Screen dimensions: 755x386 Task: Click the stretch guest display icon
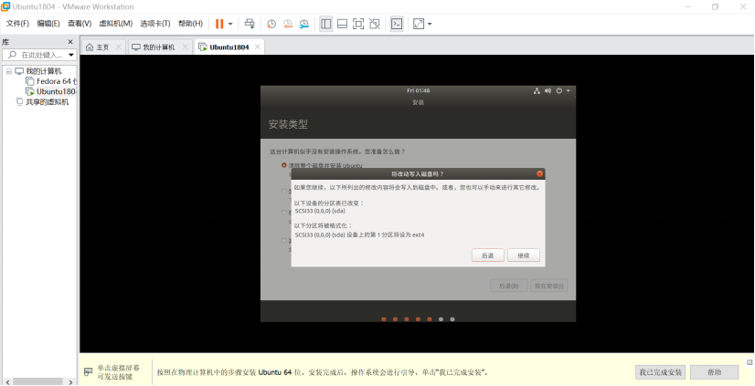pos(419,24)
